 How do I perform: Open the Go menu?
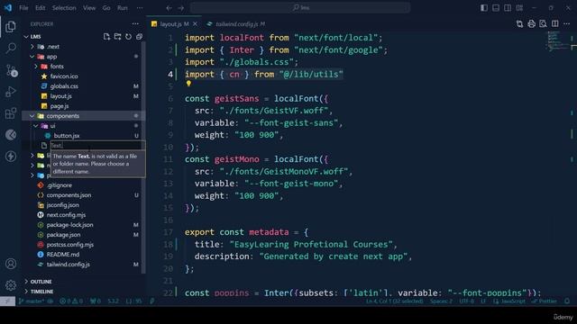click(x=106, y=8)
